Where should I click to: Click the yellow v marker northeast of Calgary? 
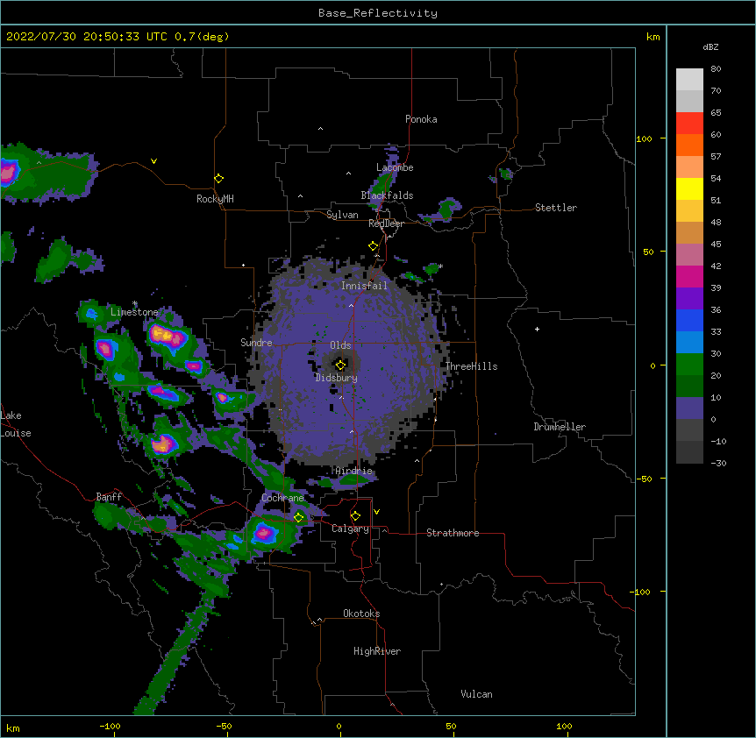pos(376,512)
